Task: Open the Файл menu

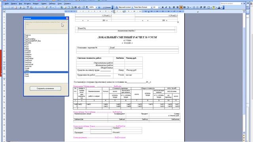Action: click(x=7, y=4)
